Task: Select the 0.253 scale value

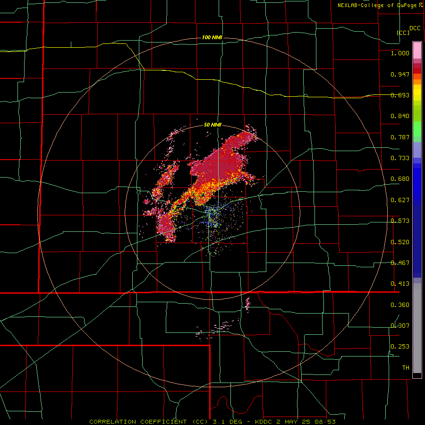Action: [x=400, y=347]
